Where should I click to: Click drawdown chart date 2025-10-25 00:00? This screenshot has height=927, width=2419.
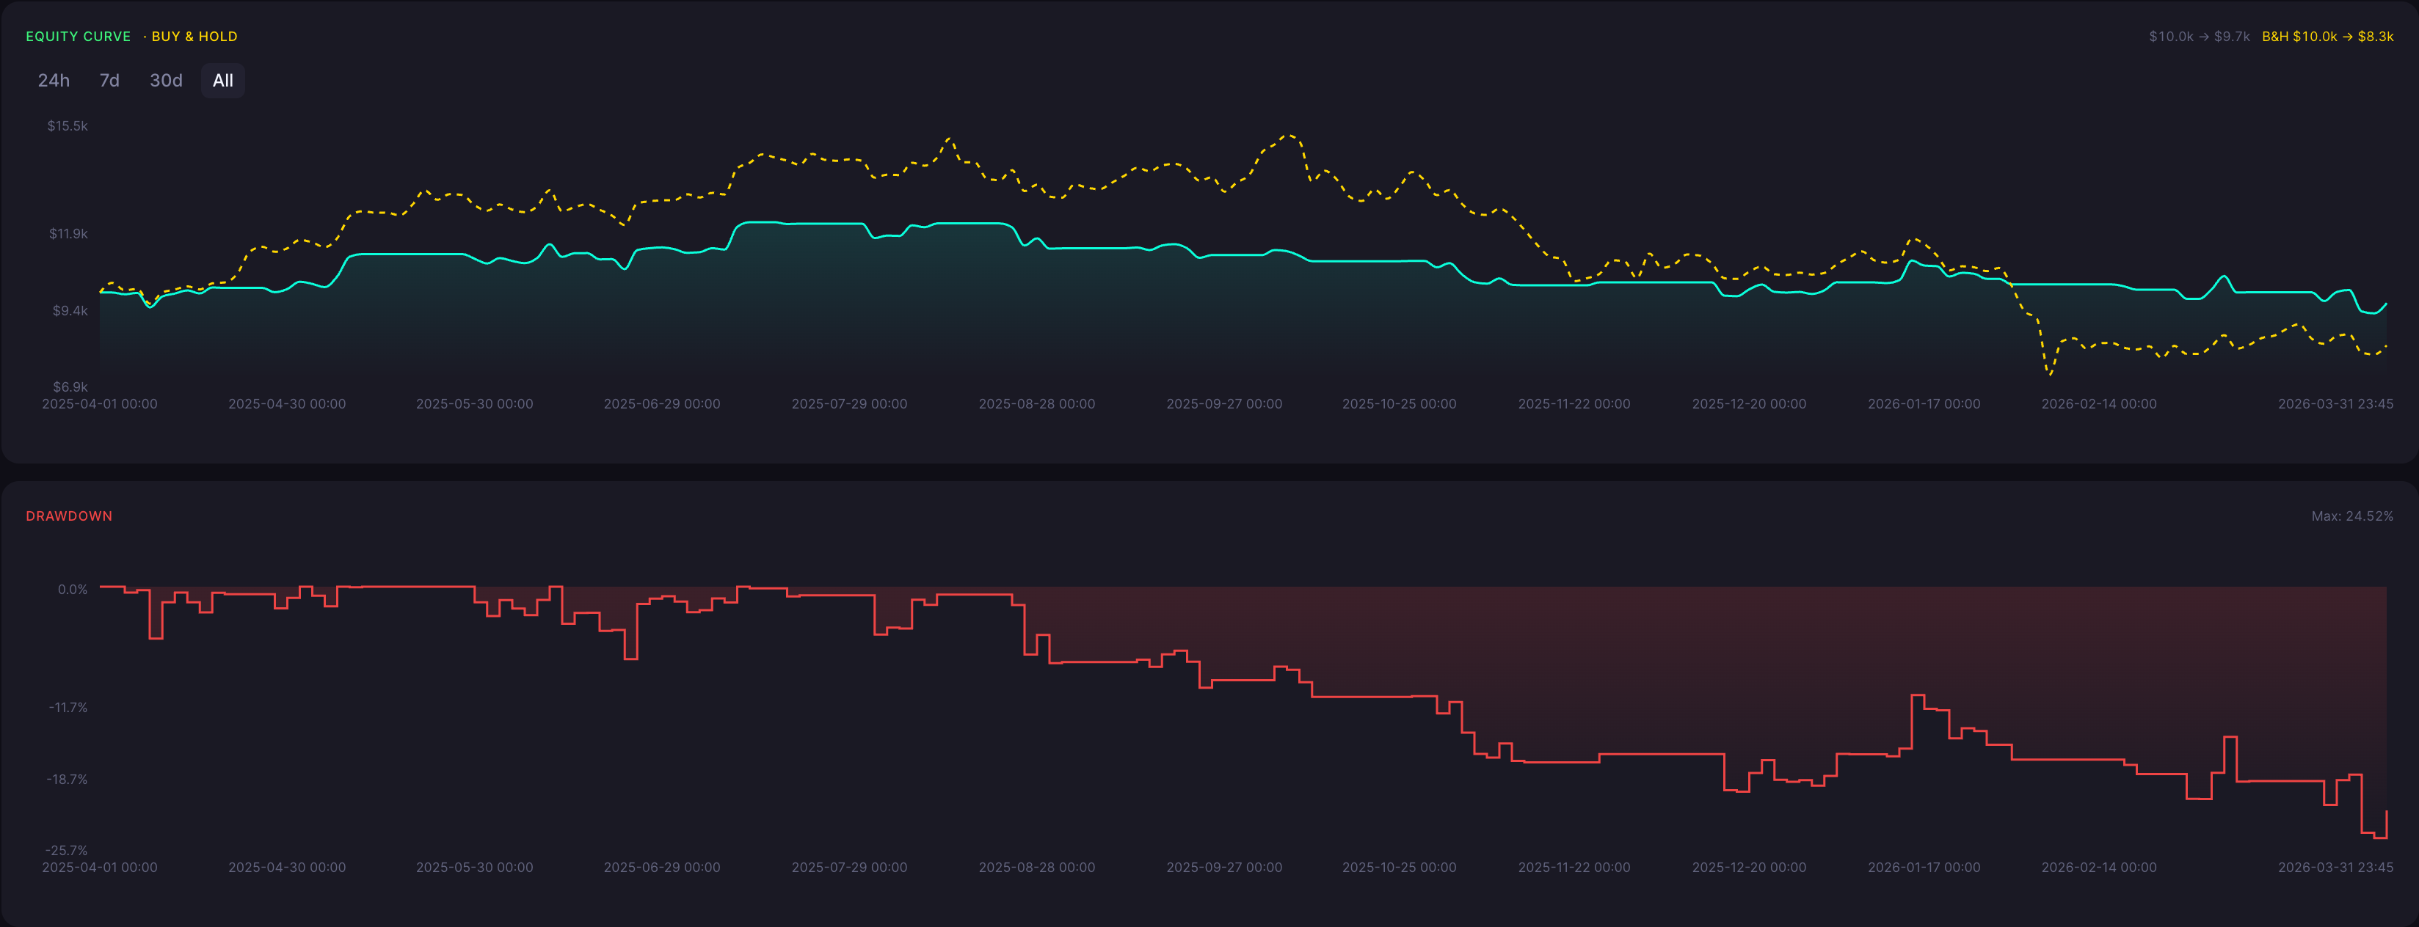(x=1399, y=868)
